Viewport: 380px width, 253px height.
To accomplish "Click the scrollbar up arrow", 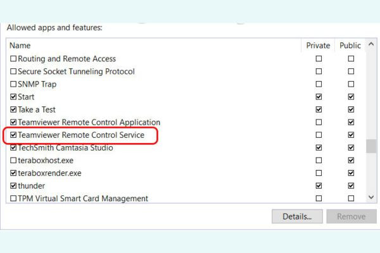I will click(x=371, y=44).
